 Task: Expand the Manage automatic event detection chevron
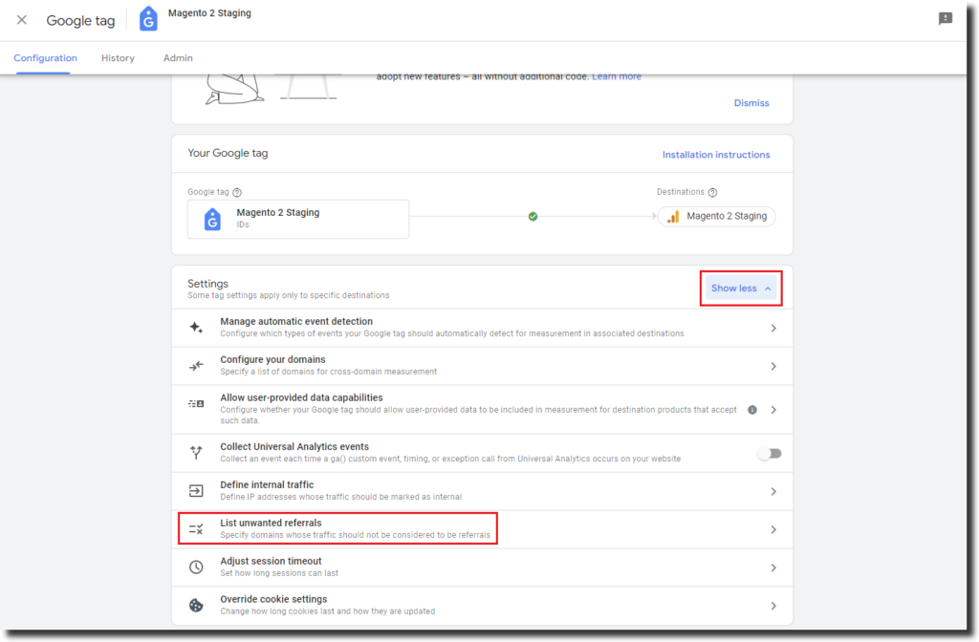(773, 328)
